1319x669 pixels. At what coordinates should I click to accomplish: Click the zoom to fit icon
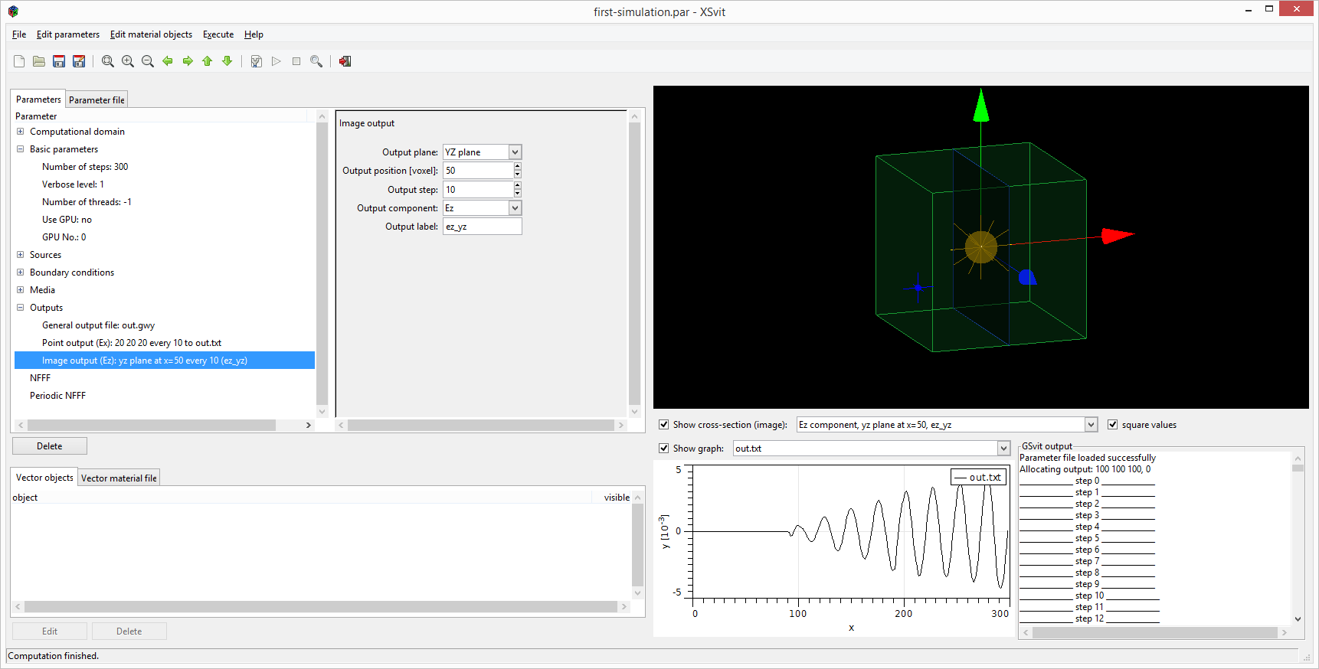click(108, 61)
